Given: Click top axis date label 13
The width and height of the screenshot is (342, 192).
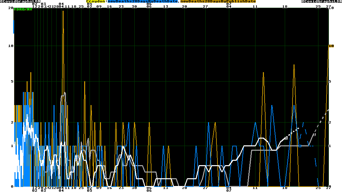Looking at the screenshot, I should click(166, 7).
